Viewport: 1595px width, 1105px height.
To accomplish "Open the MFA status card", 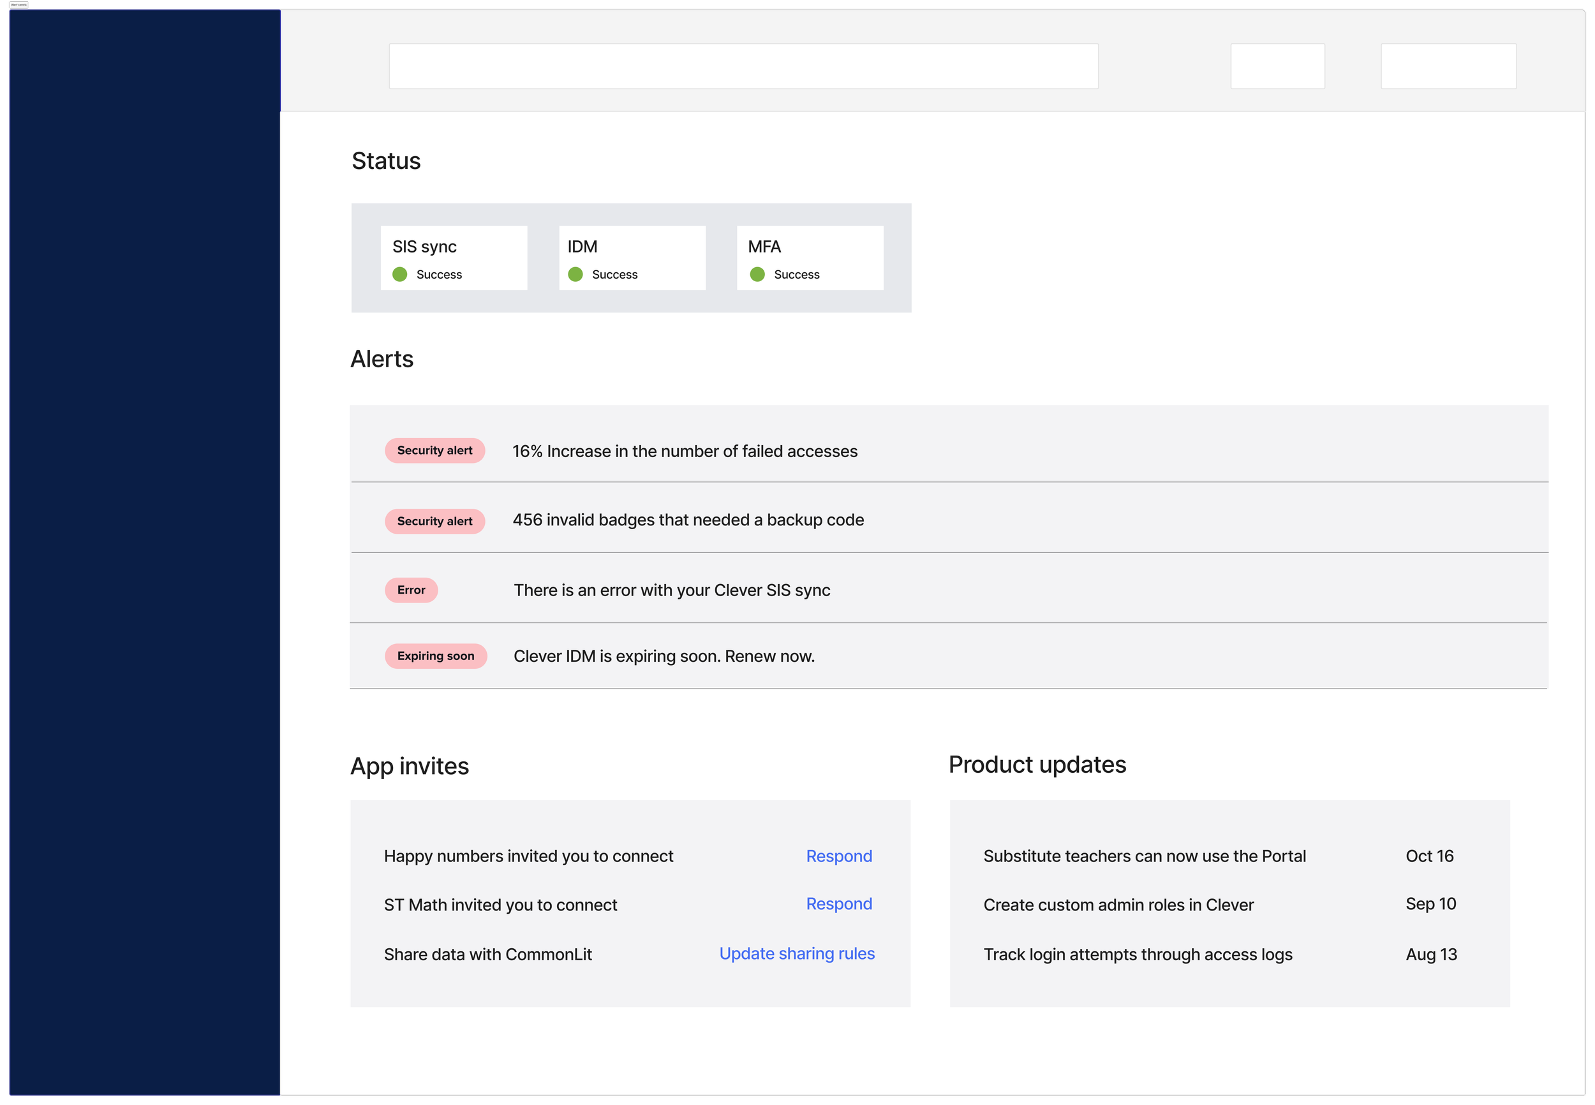I will [x=810, y=258].
